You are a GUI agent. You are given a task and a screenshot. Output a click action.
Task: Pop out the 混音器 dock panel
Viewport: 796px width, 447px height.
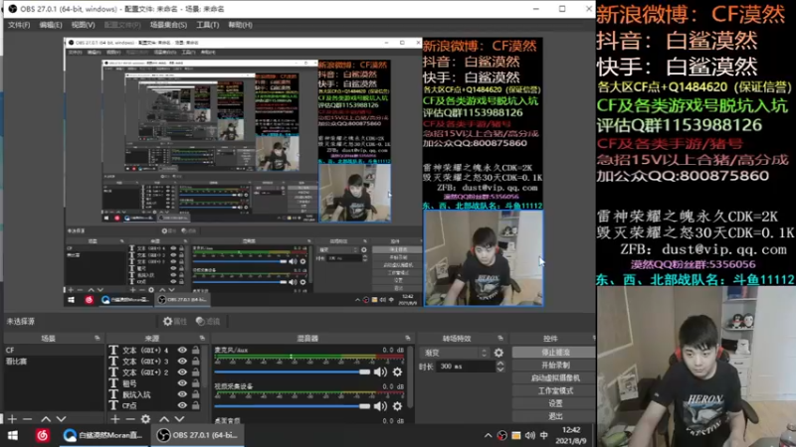[408, 338]
